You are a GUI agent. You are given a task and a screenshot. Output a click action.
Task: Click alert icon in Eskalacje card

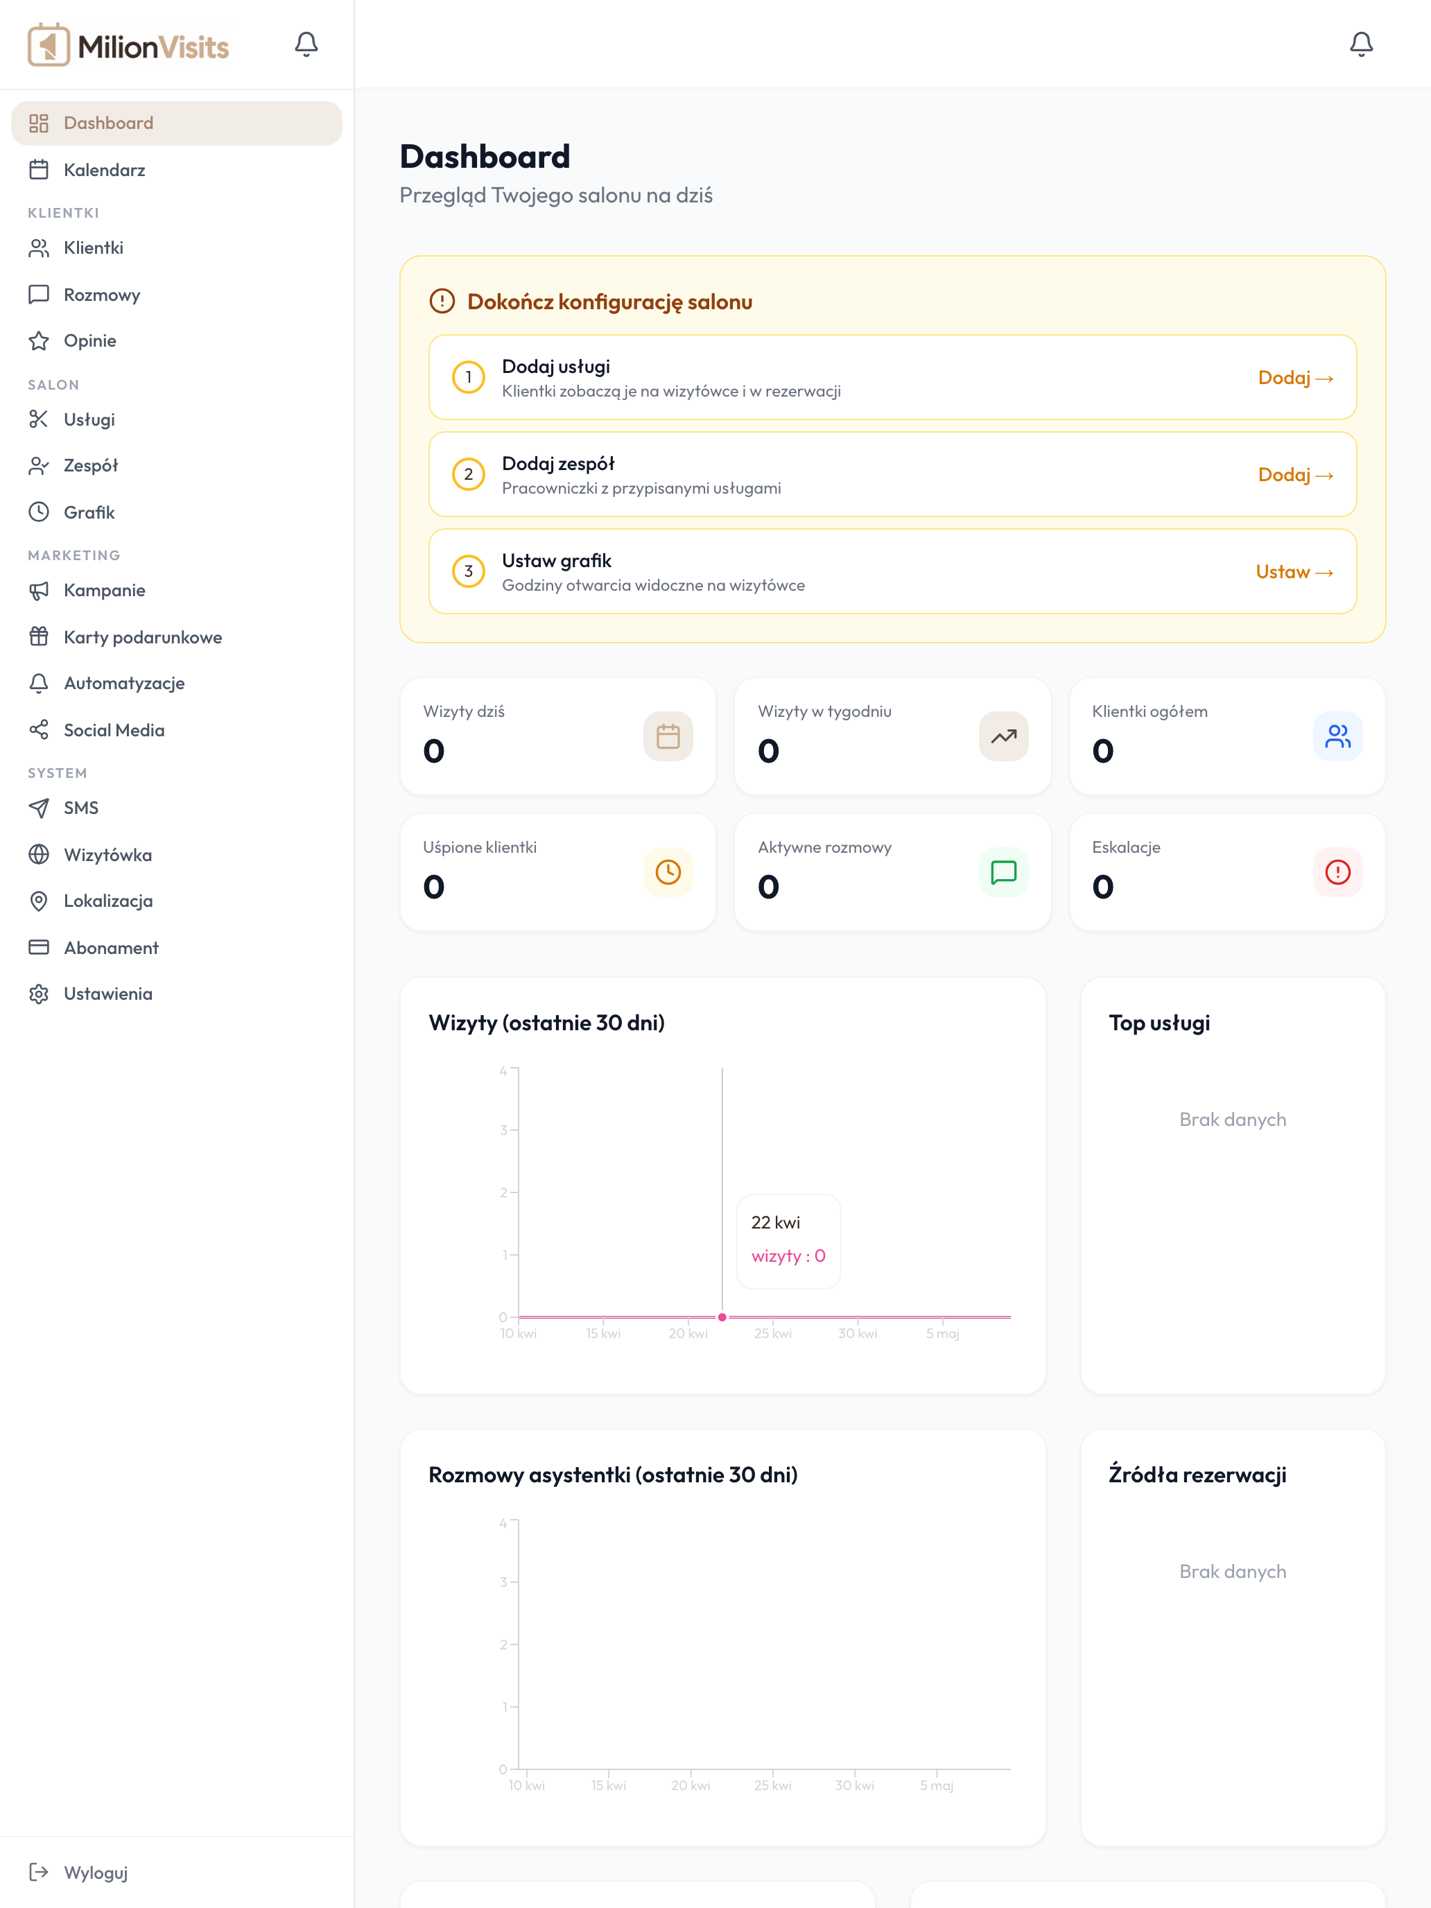[x=1338, y=872]
